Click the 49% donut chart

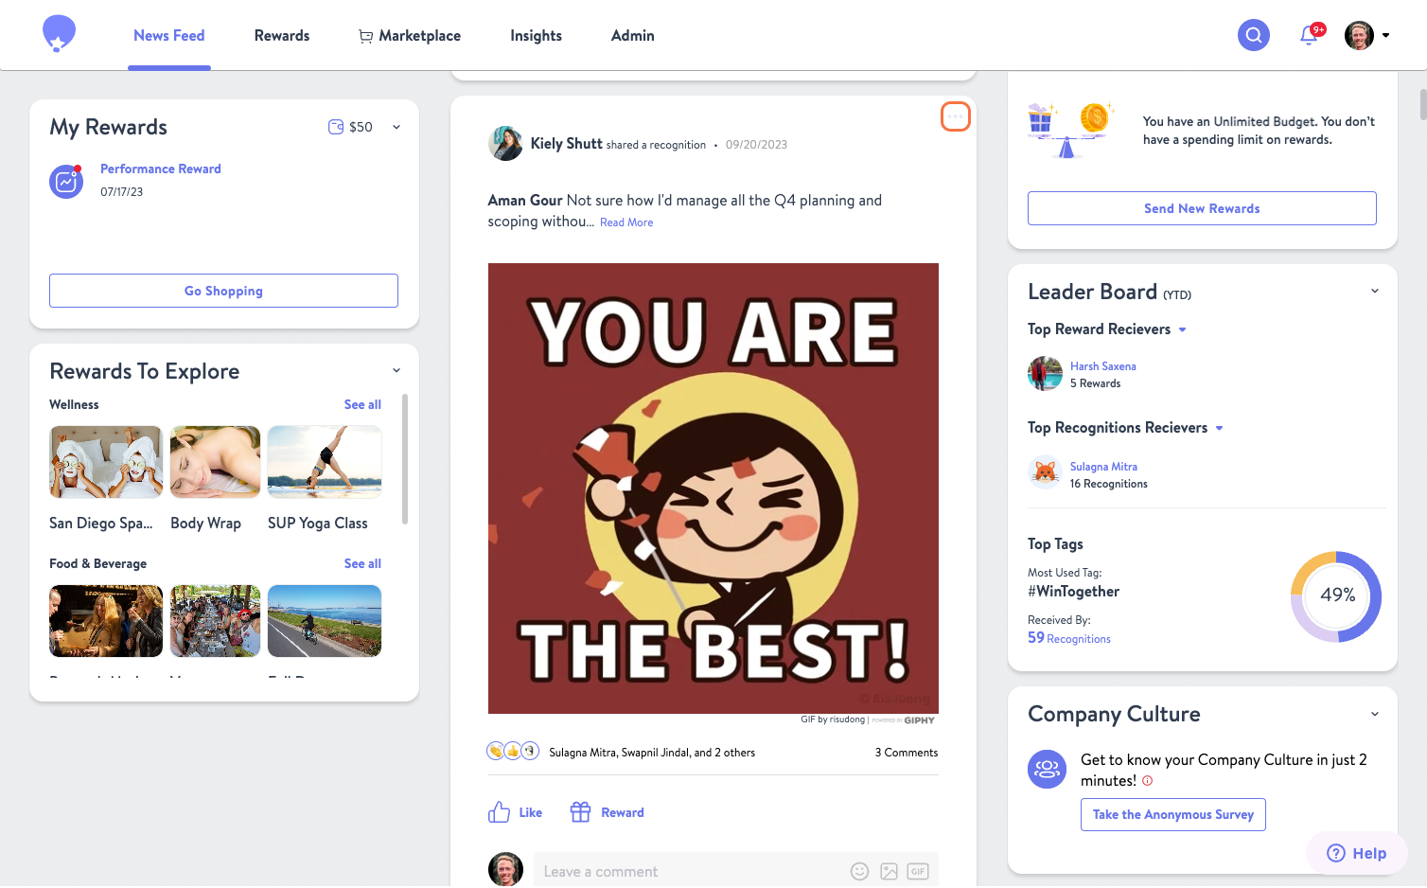click(1336, 596)
